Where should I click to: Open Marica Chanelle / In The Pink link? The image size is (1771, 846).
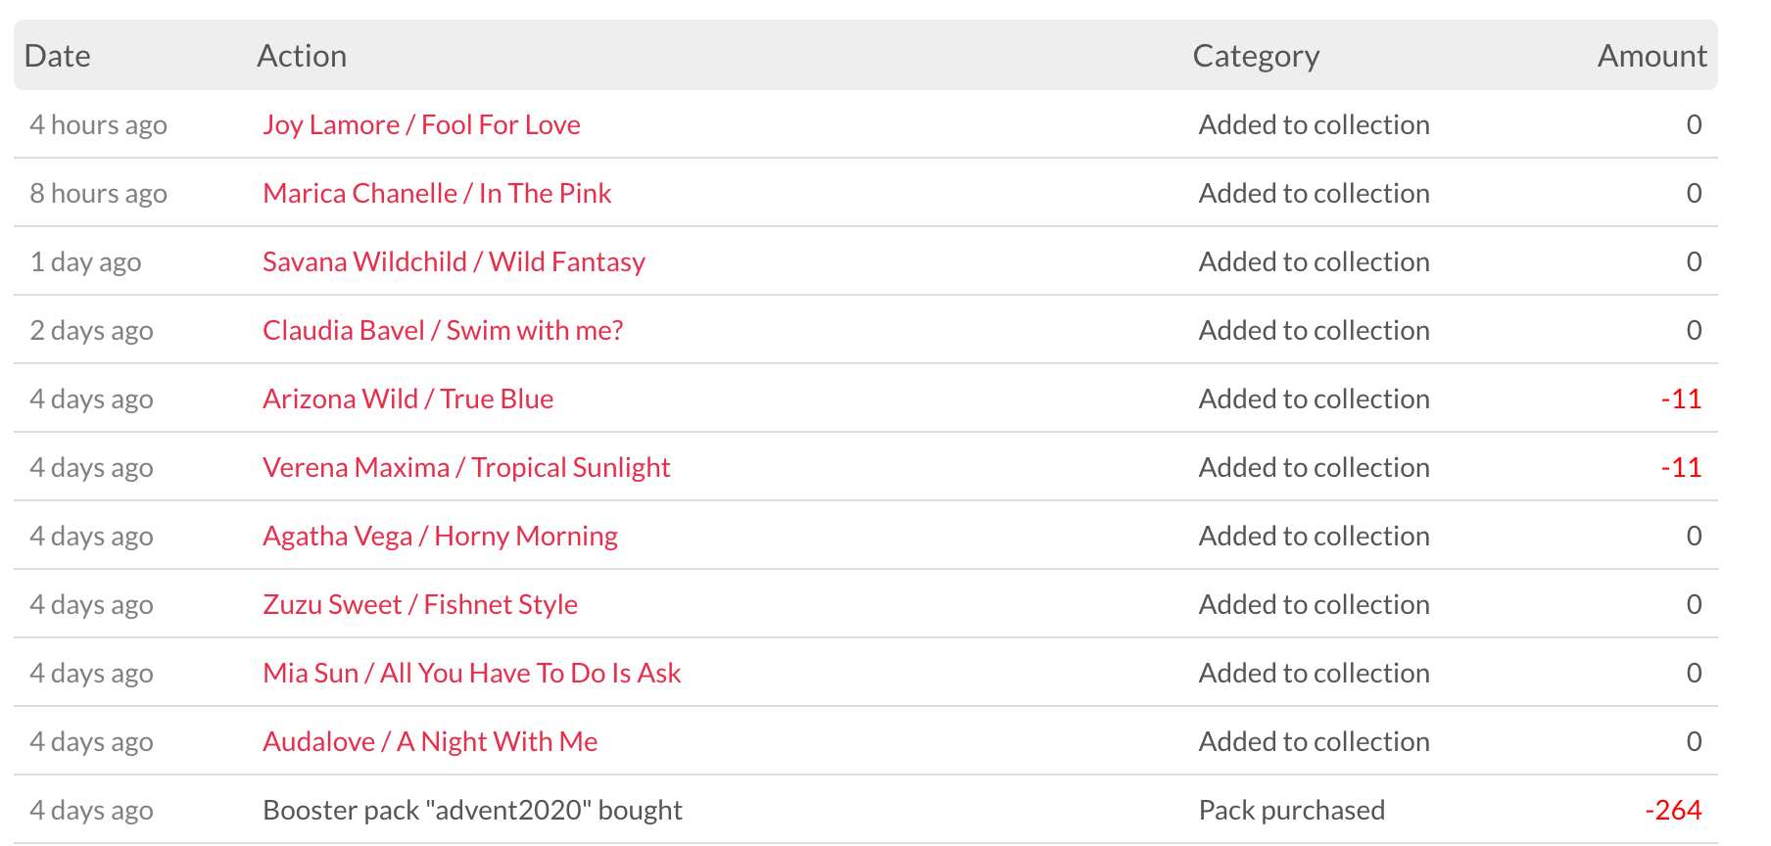[437, 194]
